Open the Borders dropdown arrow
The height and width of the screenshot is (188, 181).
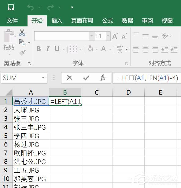tap(80, 49)
